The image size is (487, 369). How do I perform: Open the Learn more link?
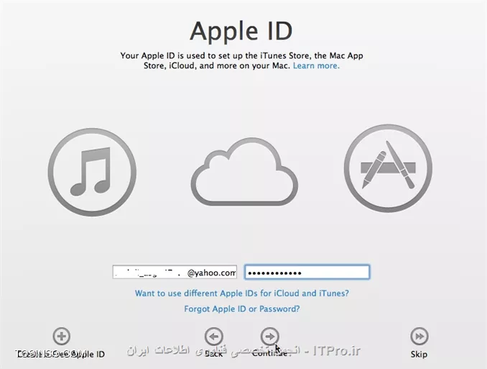316,65
